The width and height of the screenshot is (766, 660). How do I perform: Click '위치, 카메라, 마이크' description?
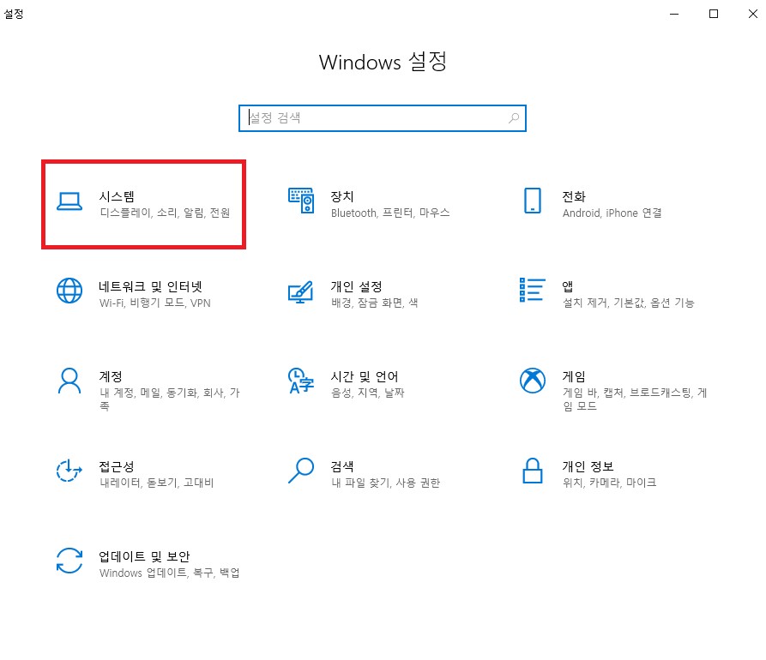coord(609,483)
